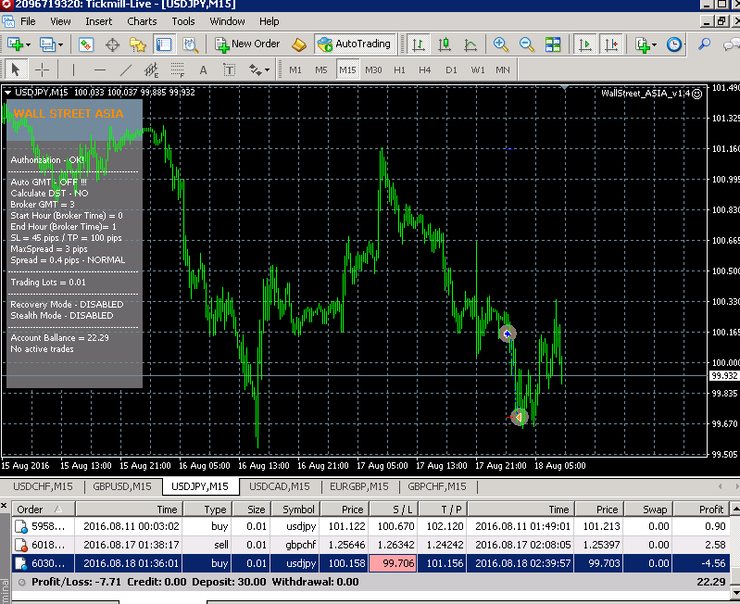This screenshot has width=740, height=604.
Task: Open the profiles dropdown arrow
Action: point(60,44)
